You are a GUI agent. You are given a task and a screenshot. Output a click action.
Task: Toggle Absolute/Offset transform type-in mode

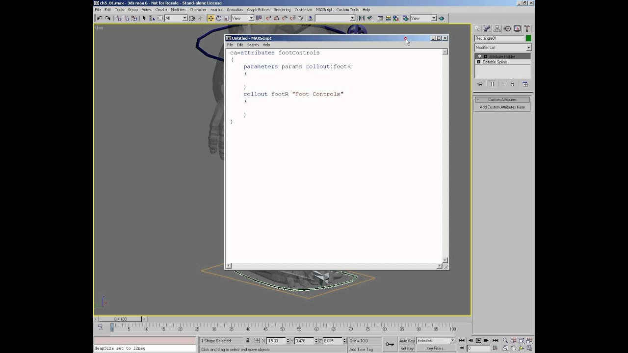pos(257,341)
